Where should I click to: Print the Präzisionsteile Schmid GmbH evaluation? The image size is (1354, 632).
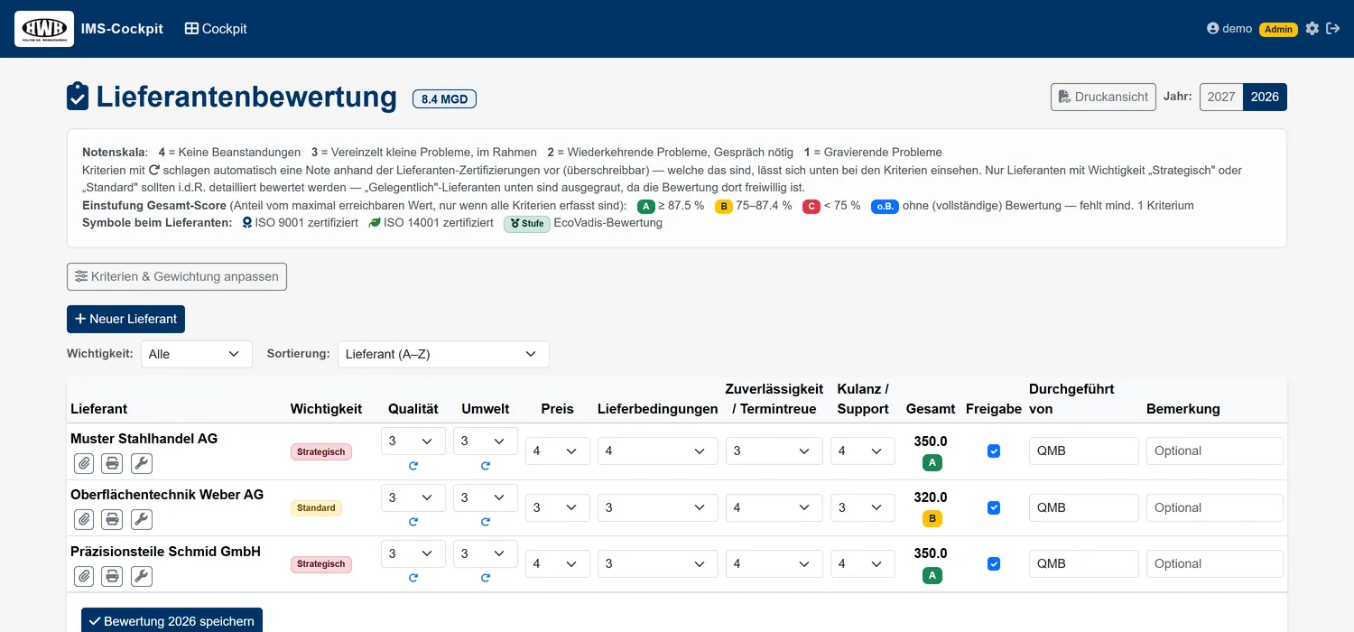coord(112,575)
